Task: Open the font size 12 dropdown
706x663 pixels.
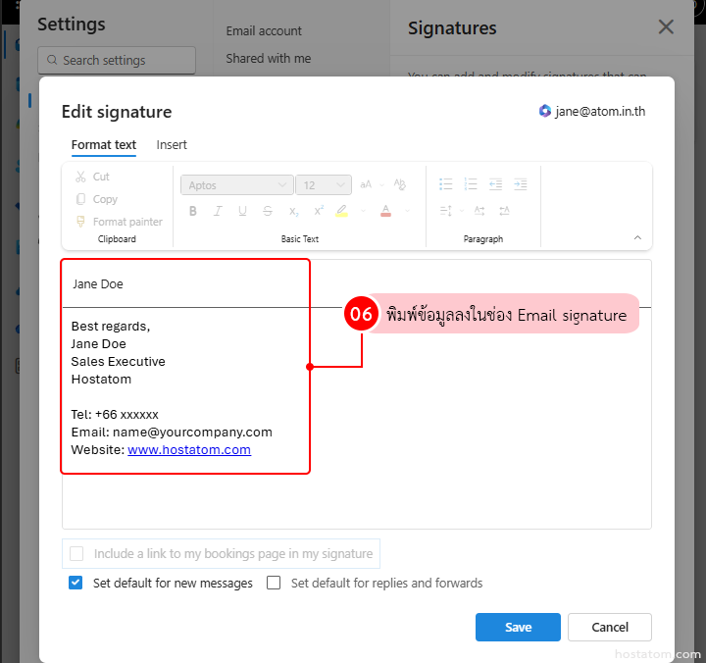Action: pos(324,185)
